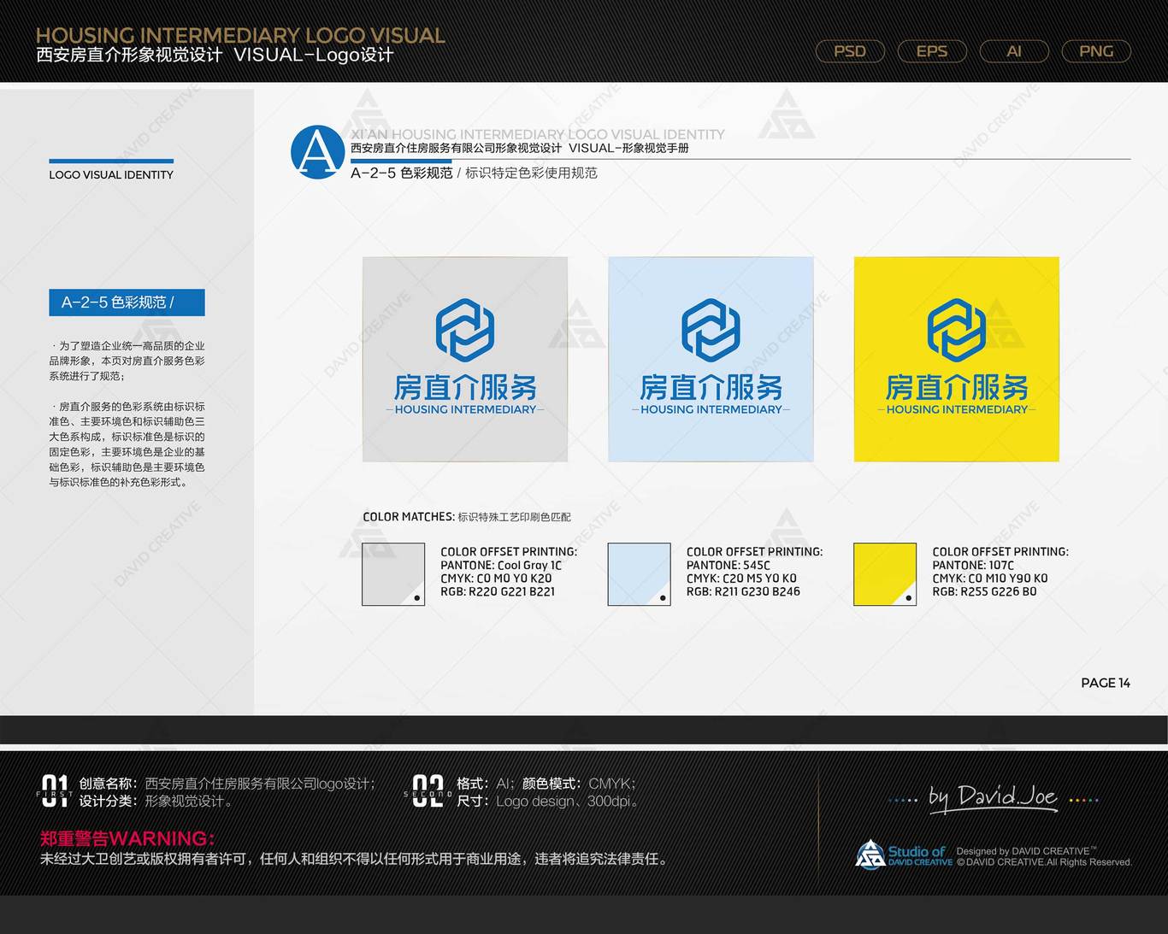Screen dimensions: 1168x934
Task: Click the by David.Joe signature
Action: coord(994,798)
